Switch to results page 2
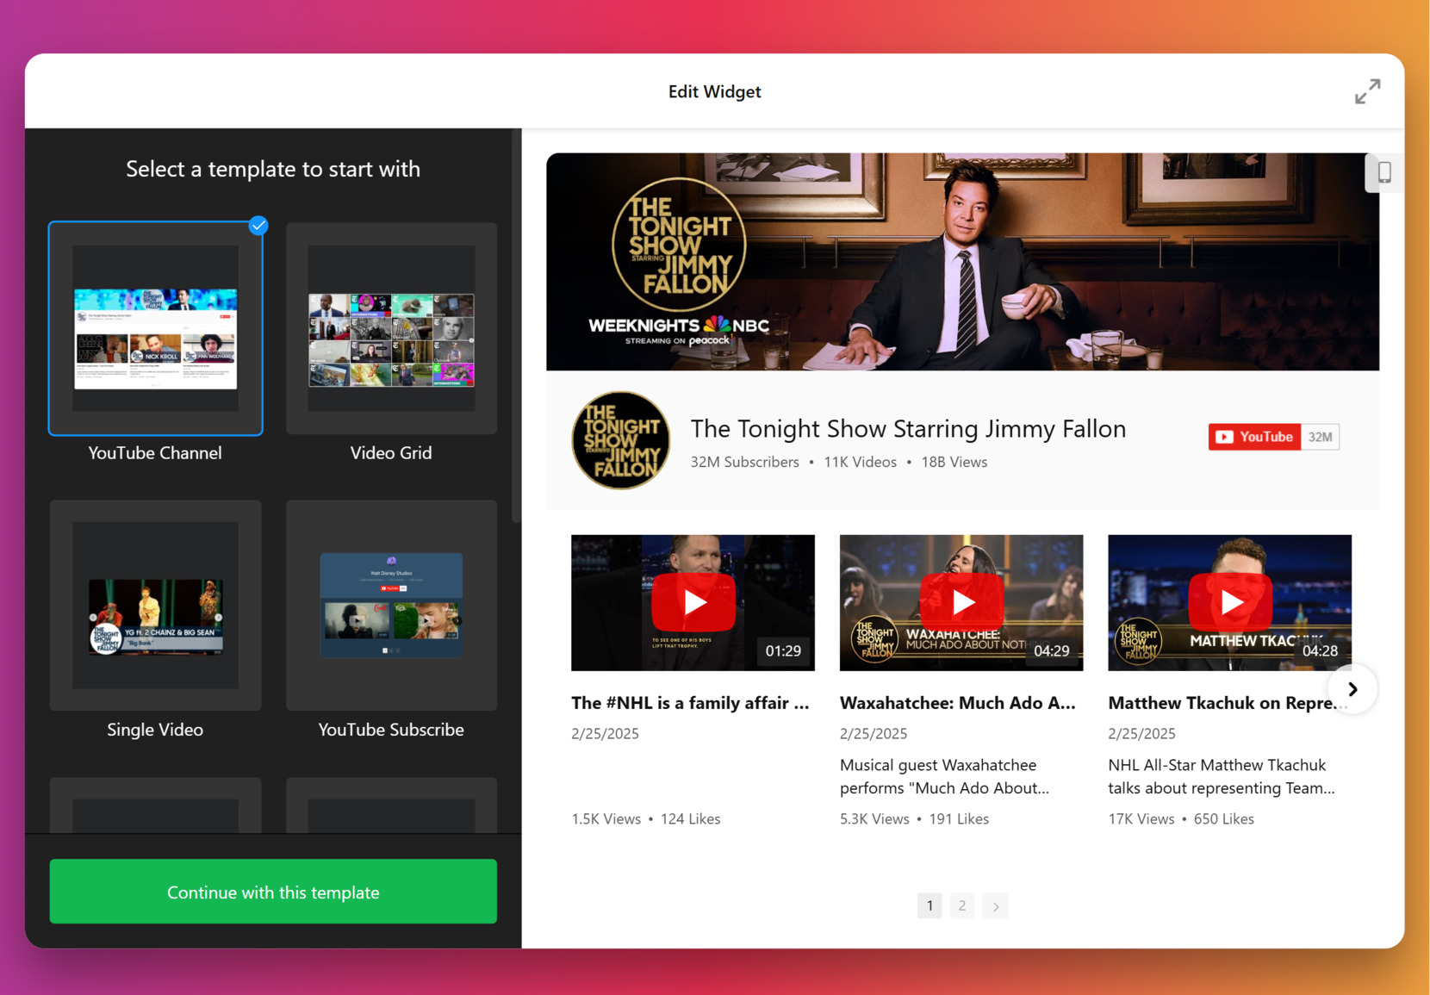1430x995 pixels. pos(962,905)
